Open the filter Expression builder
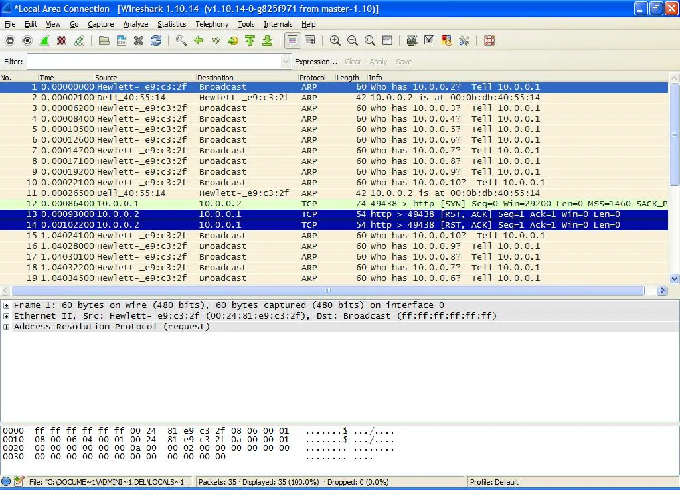 [316, 61]
